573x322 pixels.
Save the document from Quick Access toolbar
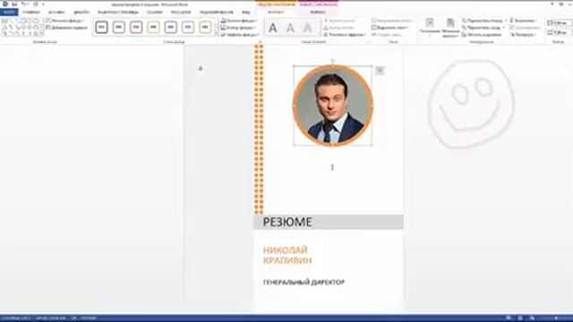coord(14,4)
